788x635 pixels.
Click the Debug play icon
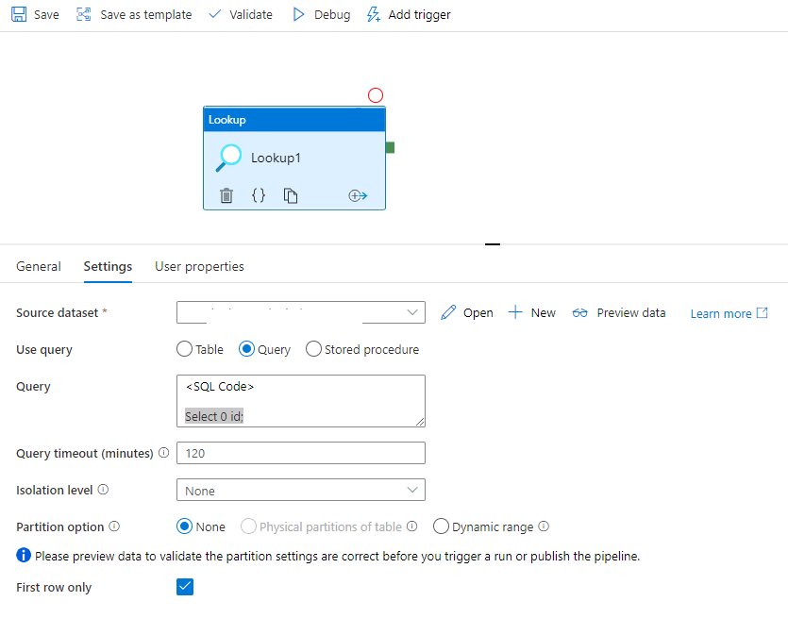pos(299,15)
